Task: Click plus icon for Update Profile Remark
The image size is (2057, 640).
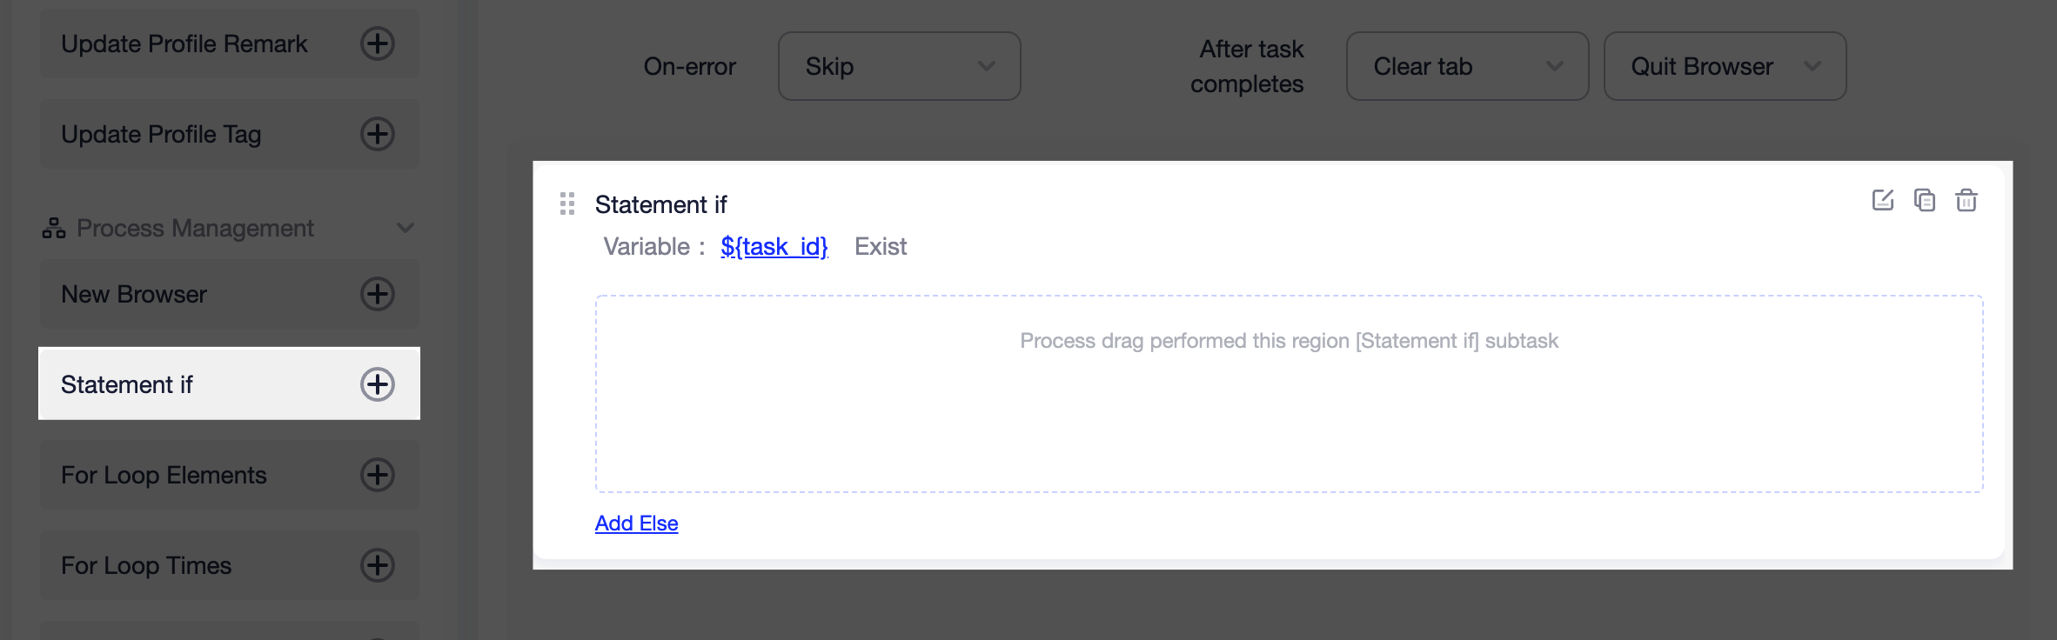Action: click(378, 43)
